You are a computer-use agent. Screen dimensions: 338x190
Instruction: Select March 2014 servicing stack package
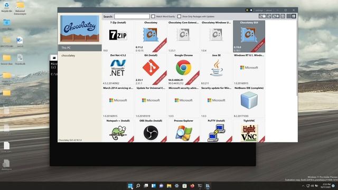118,102
